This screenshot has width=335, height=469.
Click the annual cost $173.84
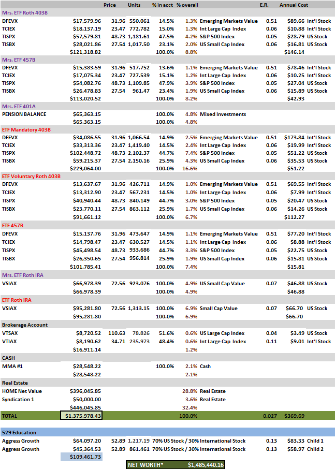[294, 137]
